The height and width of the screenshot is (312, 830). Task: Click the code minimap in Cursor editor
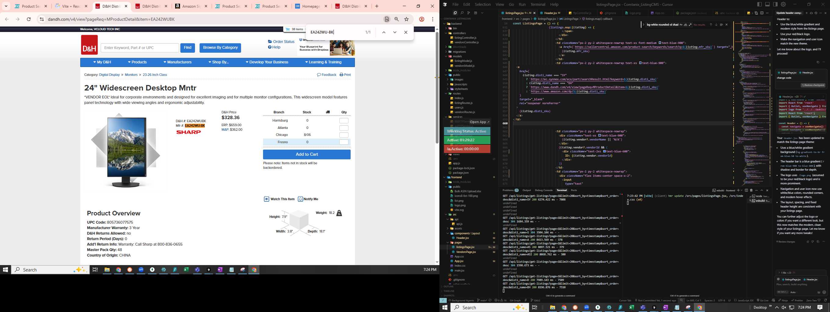[752, 103]
